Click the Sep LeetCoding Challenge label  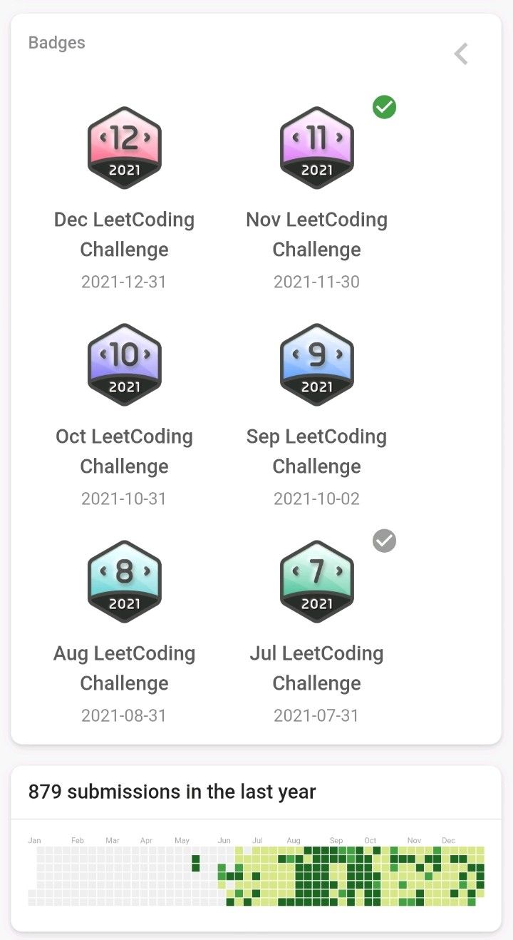click(x=316, y=451)
